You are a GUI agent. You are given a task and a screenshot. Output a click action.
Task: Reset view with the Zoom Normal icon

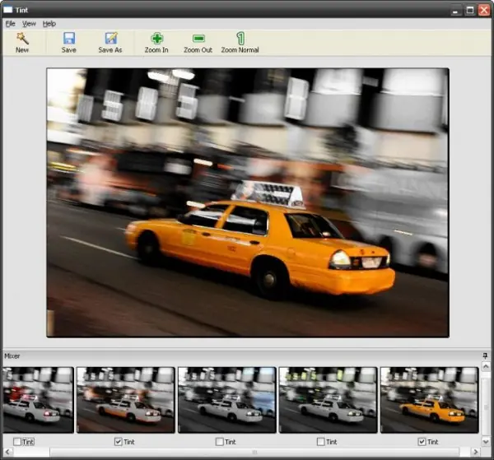(240, 38)
